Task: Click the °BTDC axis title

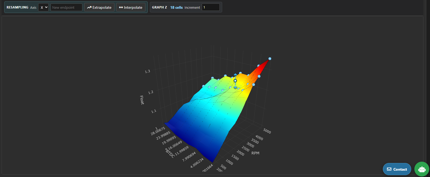Action: tap(170, 153)
